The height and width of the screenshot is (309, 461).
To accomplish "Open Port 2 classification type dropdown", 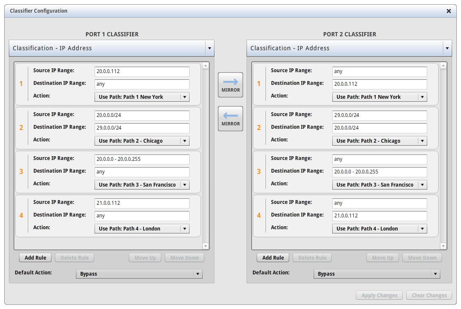I will point(447,49).
